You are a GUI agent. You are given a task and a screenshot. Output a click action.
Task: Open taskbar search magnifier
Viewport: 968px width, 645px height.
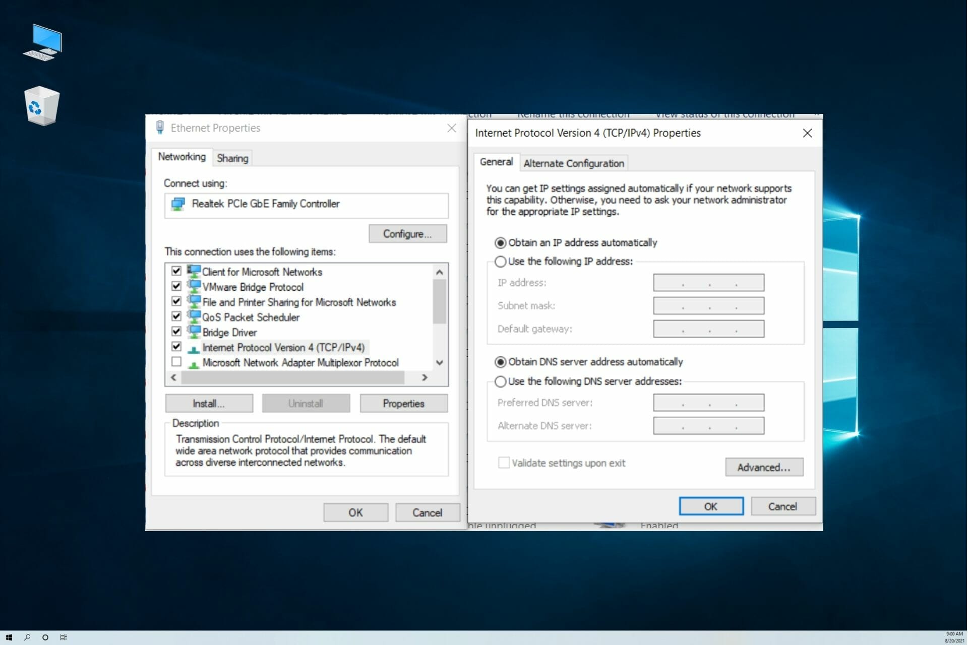point(27,637)
